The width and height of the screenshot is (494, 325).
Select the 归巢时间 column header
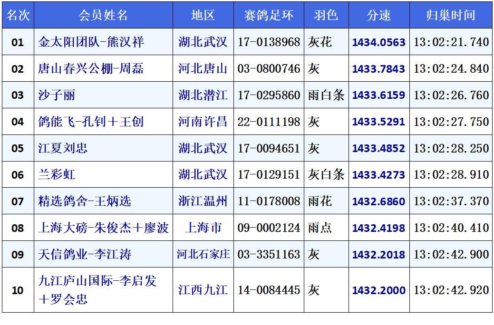(450, 15)
